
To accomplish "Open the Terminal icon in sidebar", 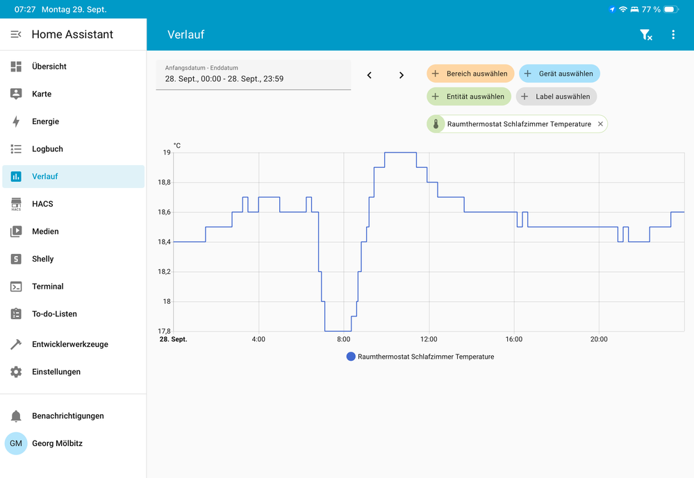I will click(16, 287).
